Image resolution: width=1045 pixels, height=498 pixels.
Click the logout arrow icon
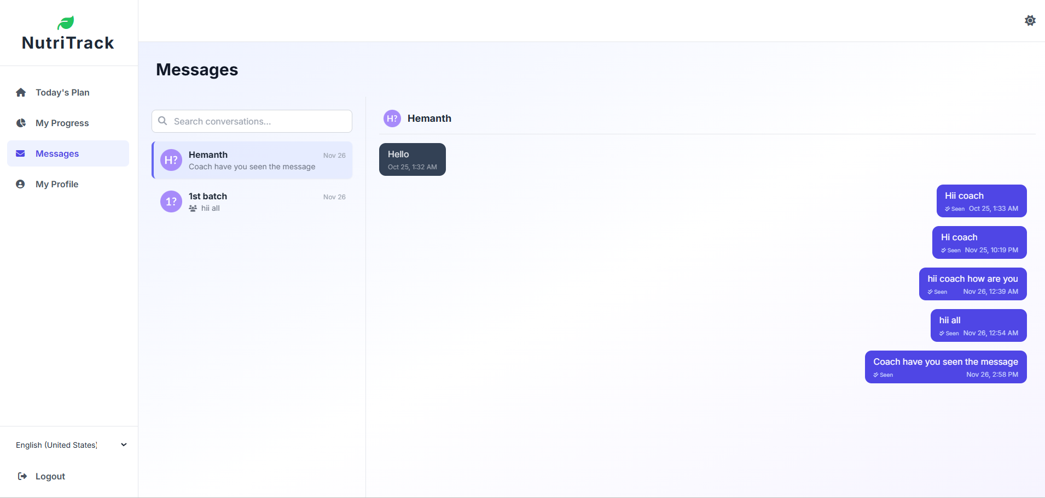pyautogui.click(x=22, y=476)
